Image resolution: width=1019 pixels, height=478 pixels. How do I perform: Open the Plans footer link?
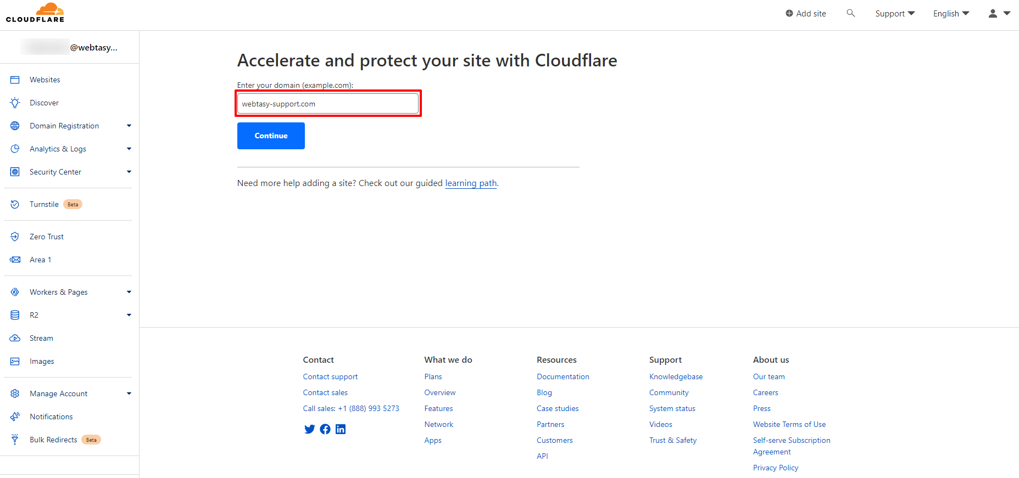433,376
